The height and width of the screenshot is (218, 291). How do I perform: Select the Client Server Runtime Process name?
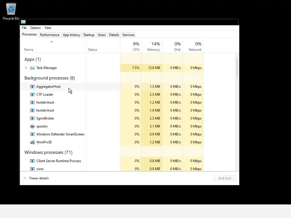pyautogui.click(x=59, y=161)
